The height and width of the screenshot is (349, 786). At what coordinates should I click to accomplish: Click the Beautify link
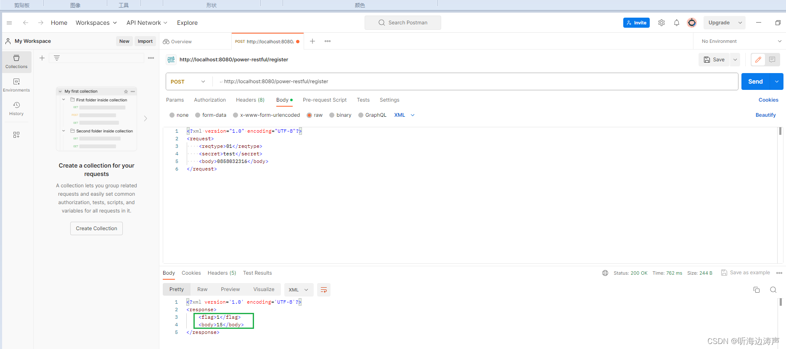(766, 115)
